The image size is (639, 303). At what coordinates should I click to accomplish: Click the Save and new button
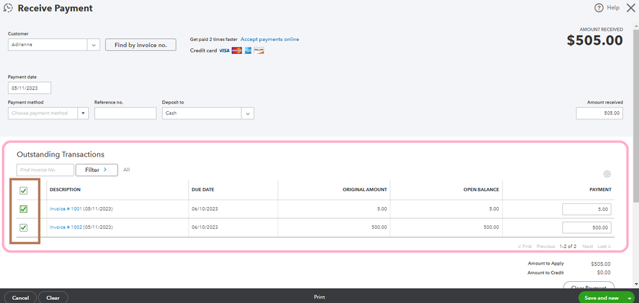(601, 298)
